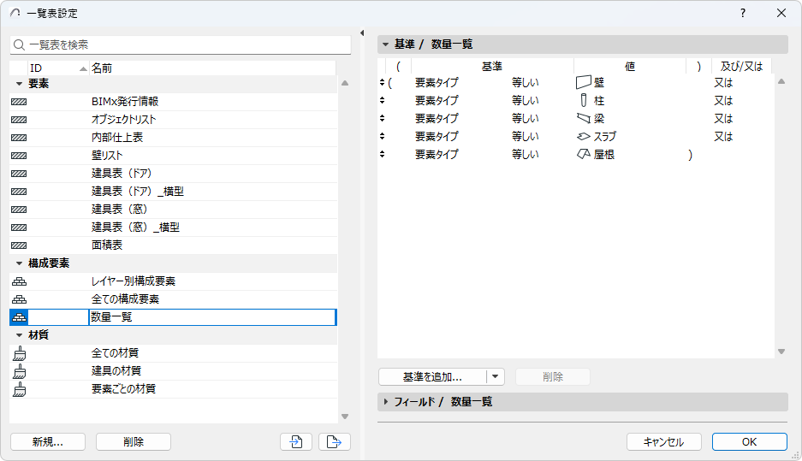Select the 壁リスト schedule row
The width and height of the screenshot is (802, 461).
pos(174,156)
